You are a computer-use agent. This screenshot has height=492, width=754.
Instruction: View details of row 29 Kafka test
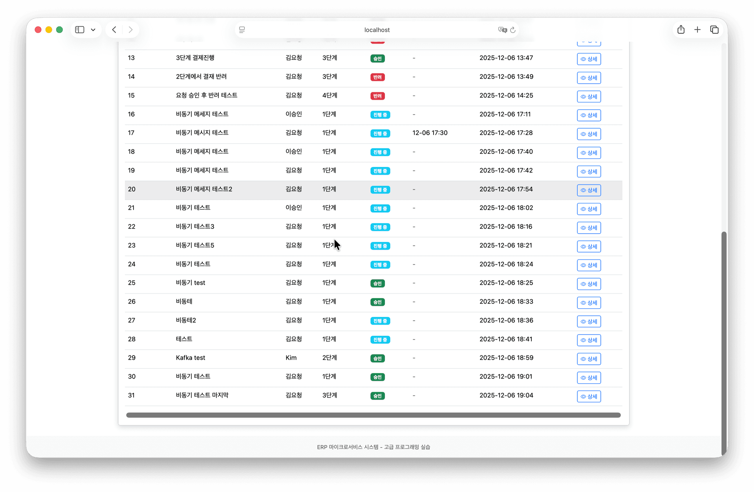(x=589, y=359)
